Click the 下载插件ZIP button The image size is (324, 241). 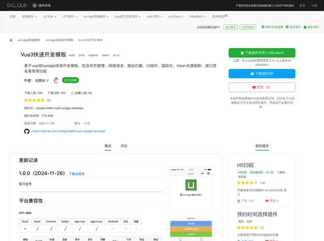pyautogui.click(x=262, y=73)
